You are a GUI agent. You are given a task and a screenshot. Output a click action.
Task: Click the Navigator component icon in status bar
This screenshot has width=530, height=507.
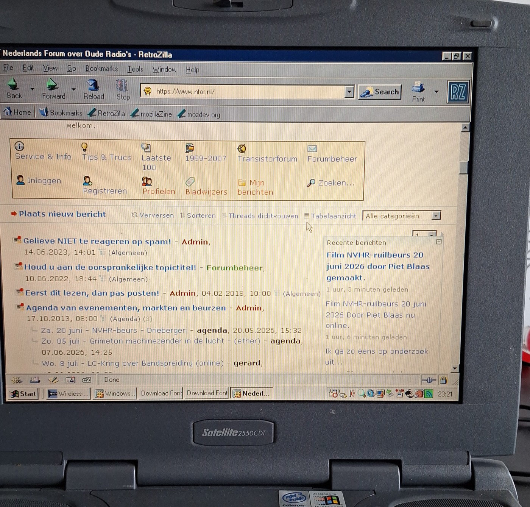click(16, 380)
